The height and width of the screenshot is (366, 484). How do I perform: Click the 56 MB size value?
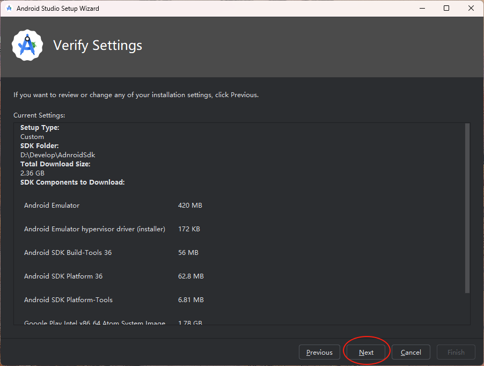188,252
